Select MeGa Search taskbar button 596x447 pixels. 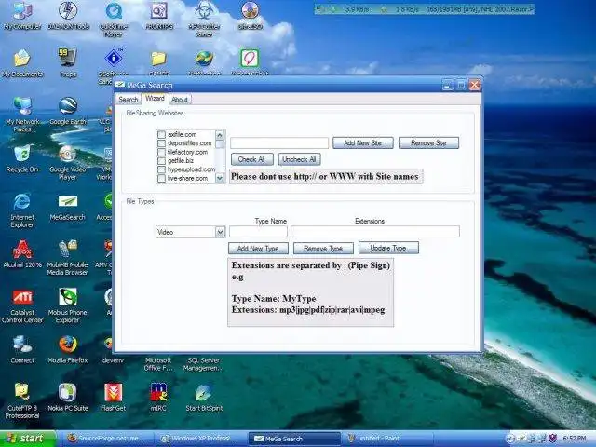[294, 439]
